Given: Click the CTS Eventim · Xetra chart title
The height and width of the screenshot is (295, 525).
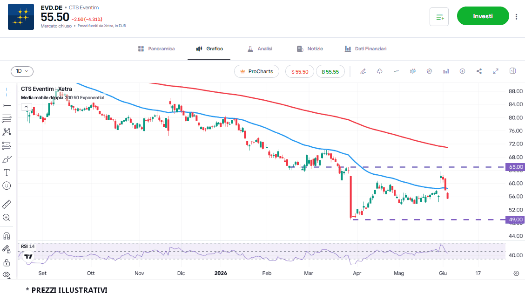Looking at the screenshot, I should pos(46,89).
